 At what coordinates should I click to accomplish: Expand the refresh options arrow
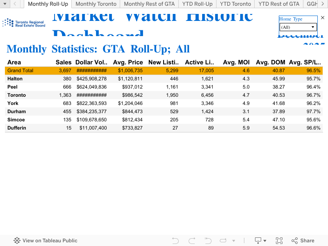pos(234,241)
